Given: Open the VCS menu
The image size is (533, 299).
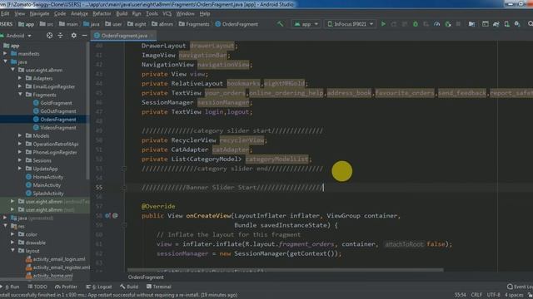Looking at the screenshot, I should pos(167,13).
